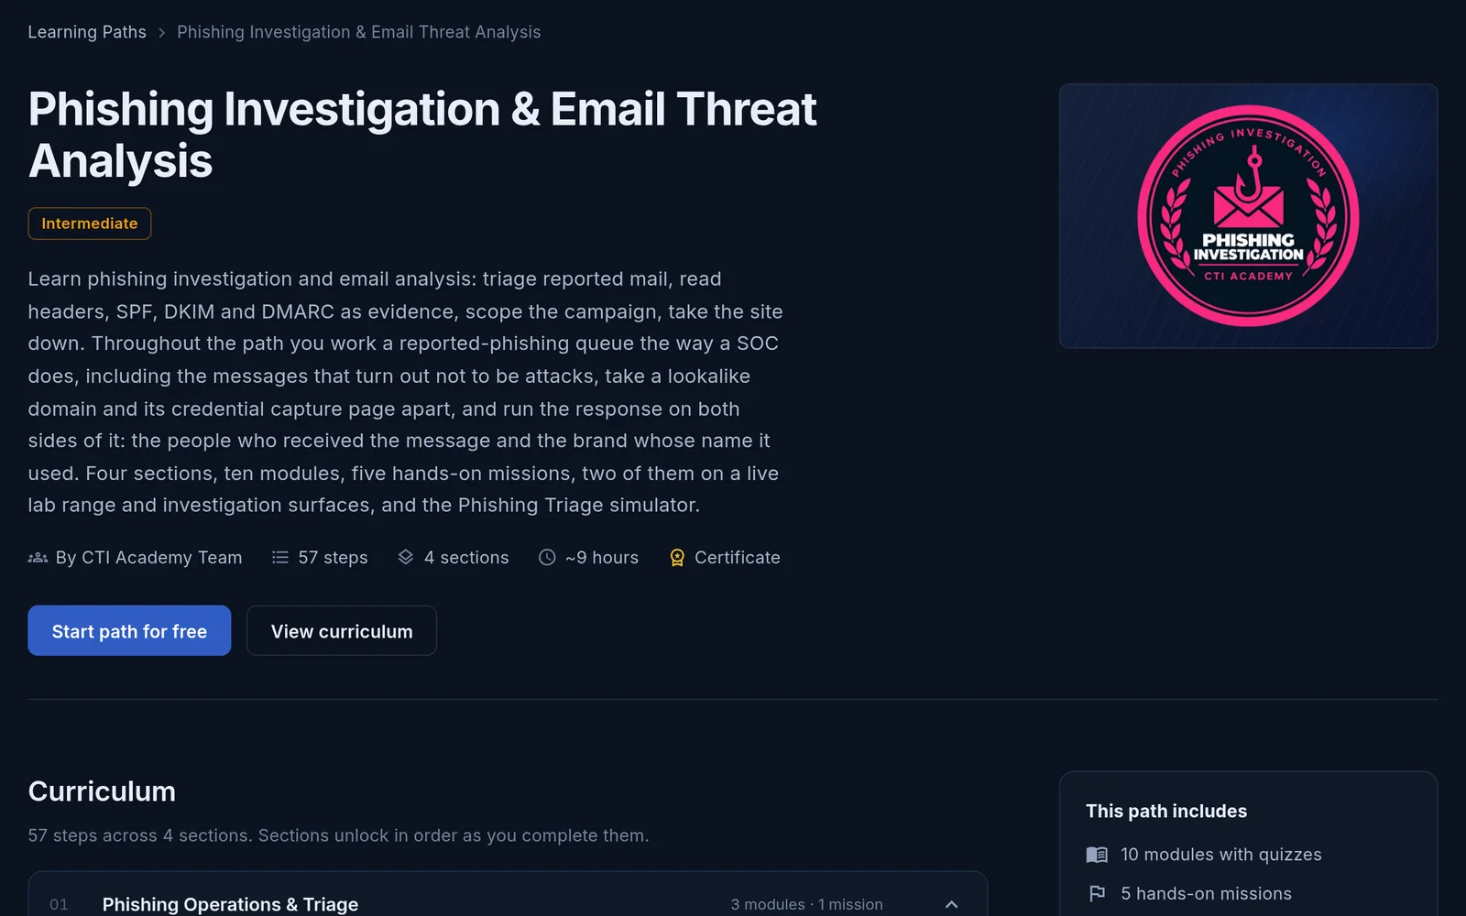
Task: Click the book icon for modules with quizzes
Action: click(1097, 855)
